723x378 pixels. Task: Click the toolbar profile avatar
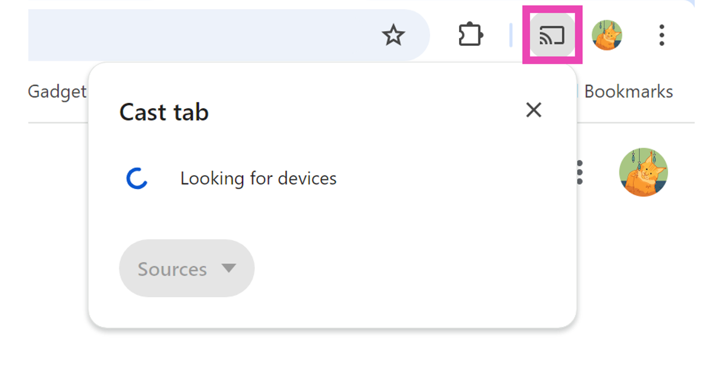607,36
